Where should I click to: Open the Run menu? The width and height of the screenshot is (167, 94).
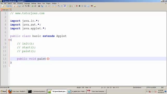[x=44, y=3]
